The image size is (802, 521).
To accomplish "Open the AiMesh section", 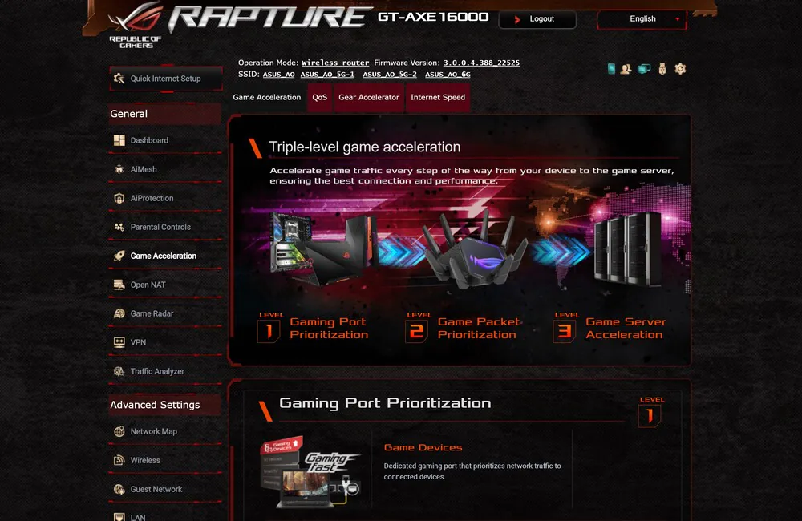I will click(165, 169).
